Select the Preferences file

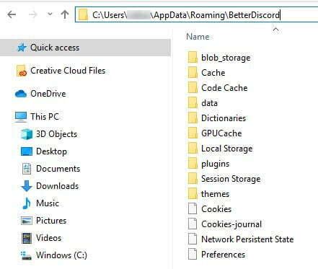click(x=224, y=255)
